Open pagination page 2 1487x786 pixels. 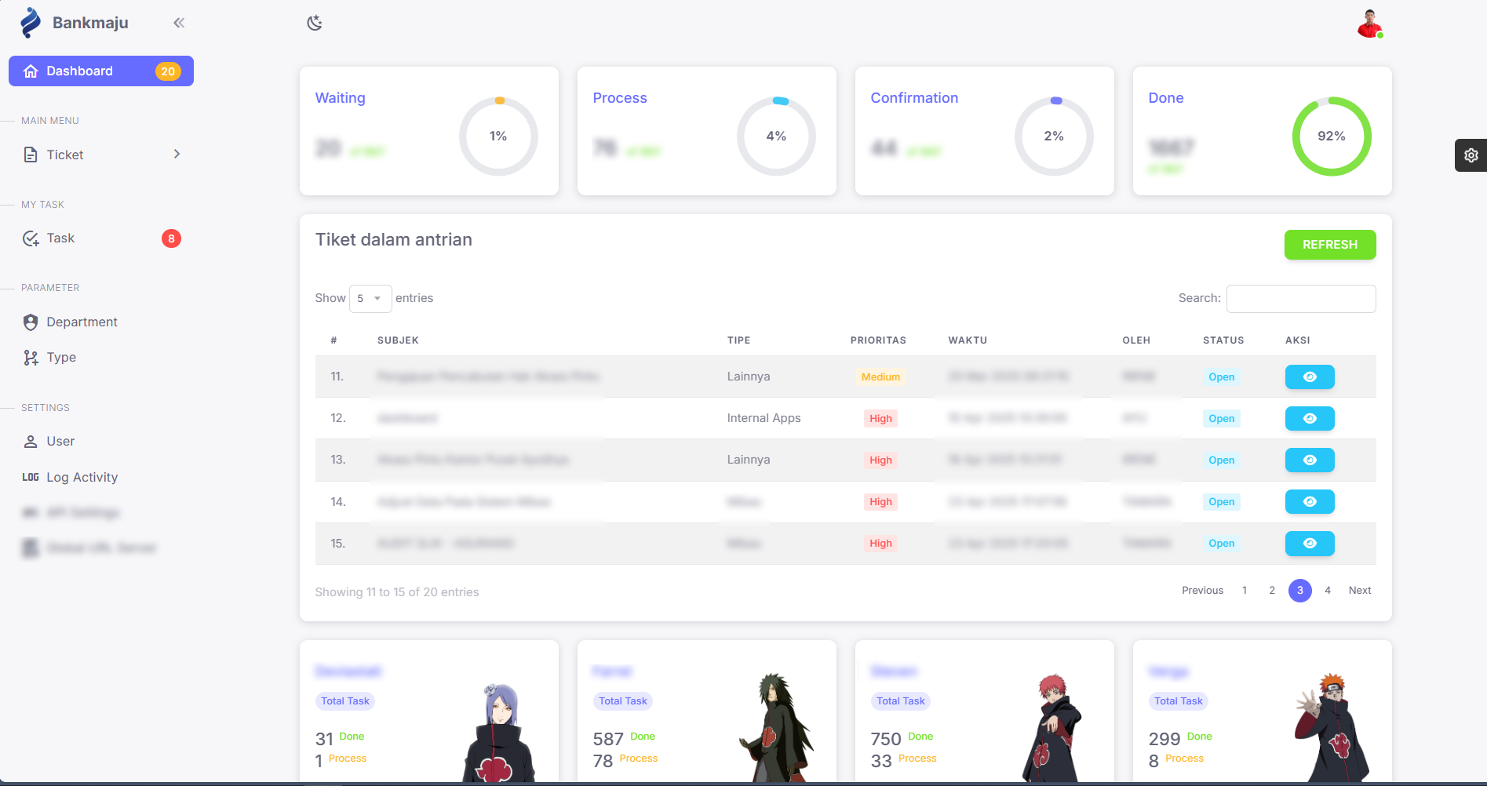point(1272,590)
